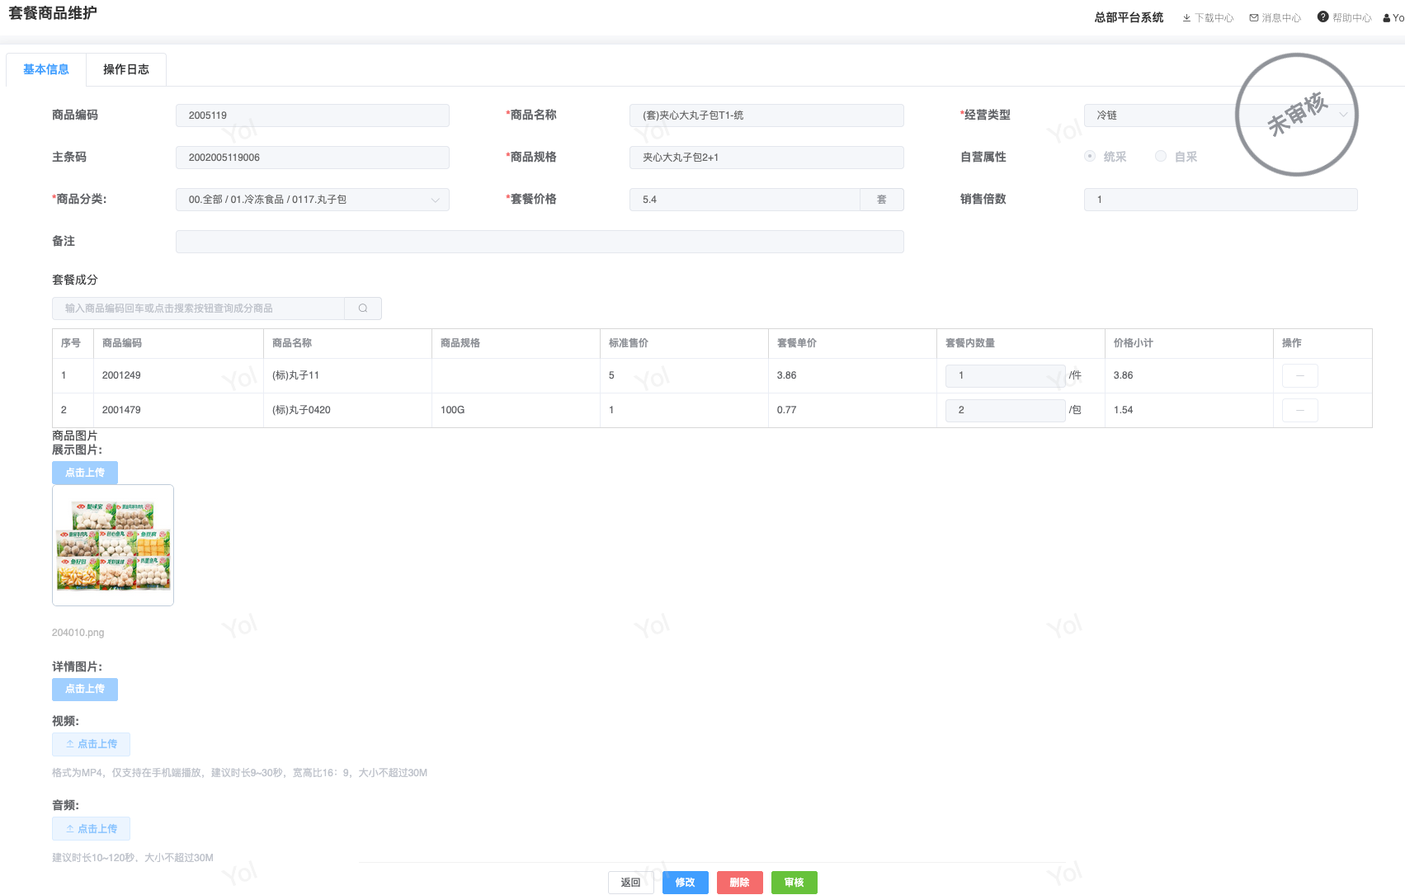
Task: Click the red 删除 button
Action: (x=740, y=883)
